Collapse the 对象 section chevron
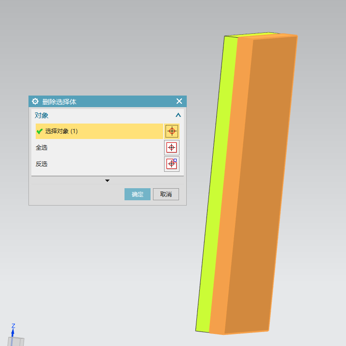This screenshot has height=346, width=346. [178, 115]
